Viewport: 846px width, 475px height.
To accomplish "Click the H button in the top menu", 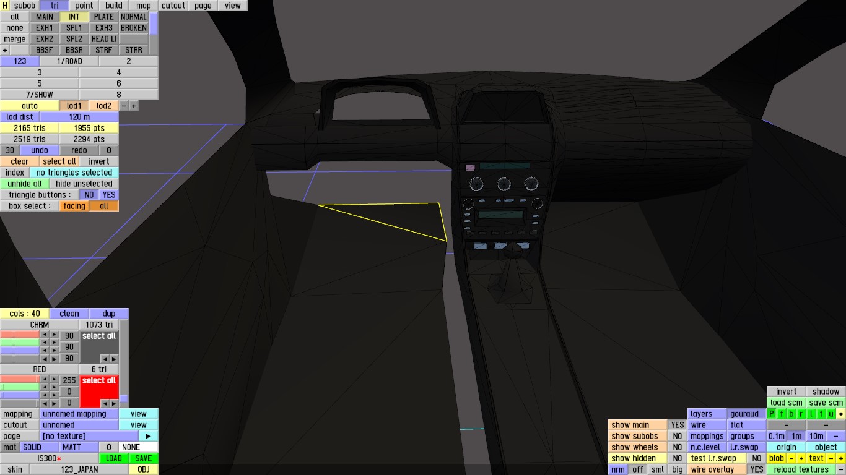I will click(5, 6).
